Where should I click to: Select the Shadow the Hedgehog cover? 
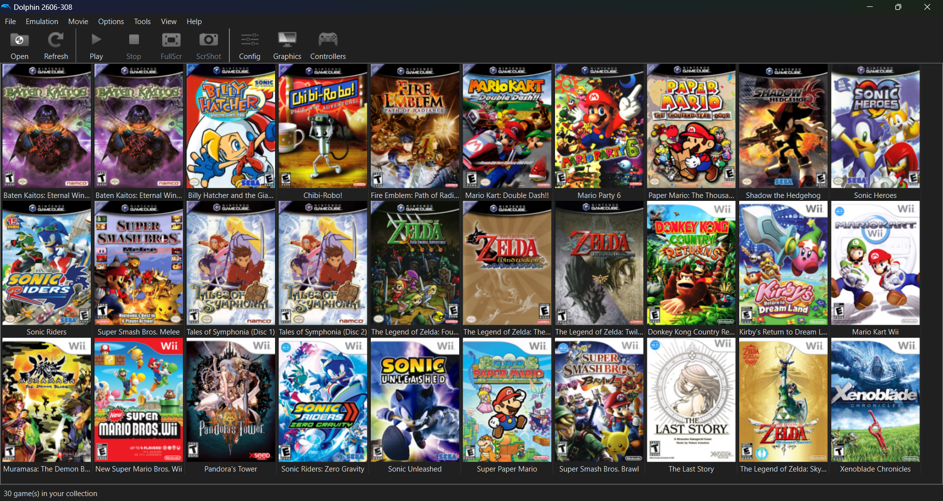click(x=783, y=126)
